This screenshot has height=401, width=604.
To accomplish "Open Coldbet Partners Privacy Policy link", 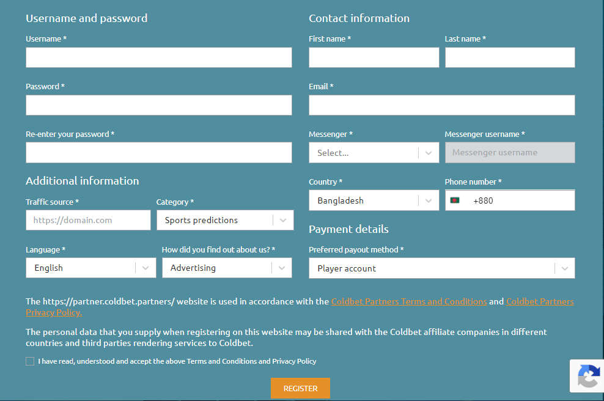I will (540, 301).
